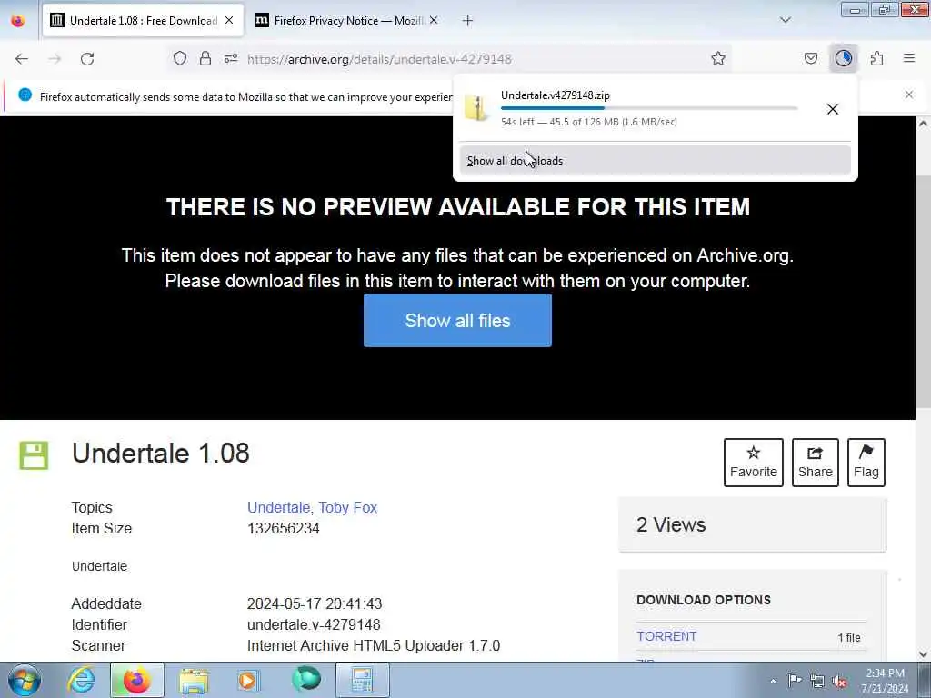931x698 pixels.
Task: Open site permissions icon in address bar
Action: click(x=231, y=58)
